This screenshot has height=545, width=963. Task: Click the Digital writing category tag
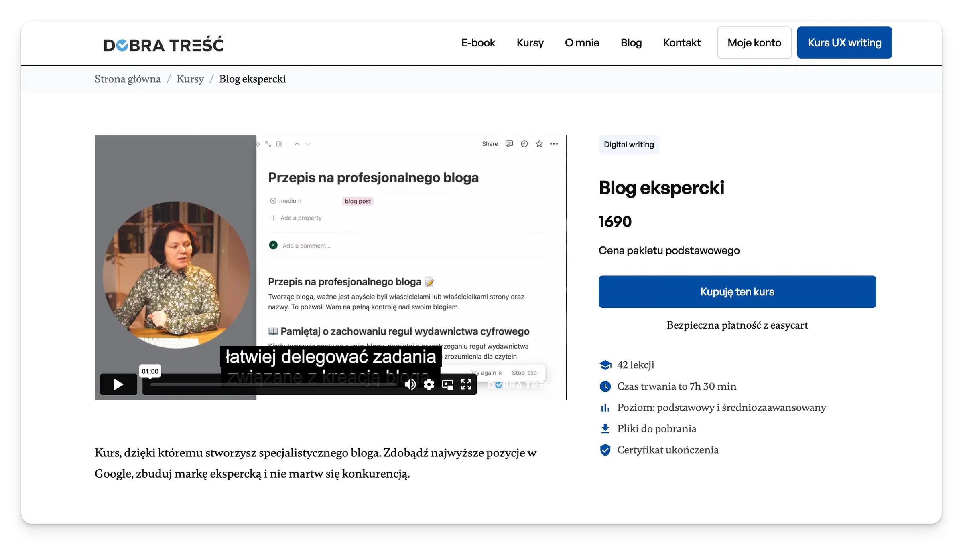pos(629,145)
